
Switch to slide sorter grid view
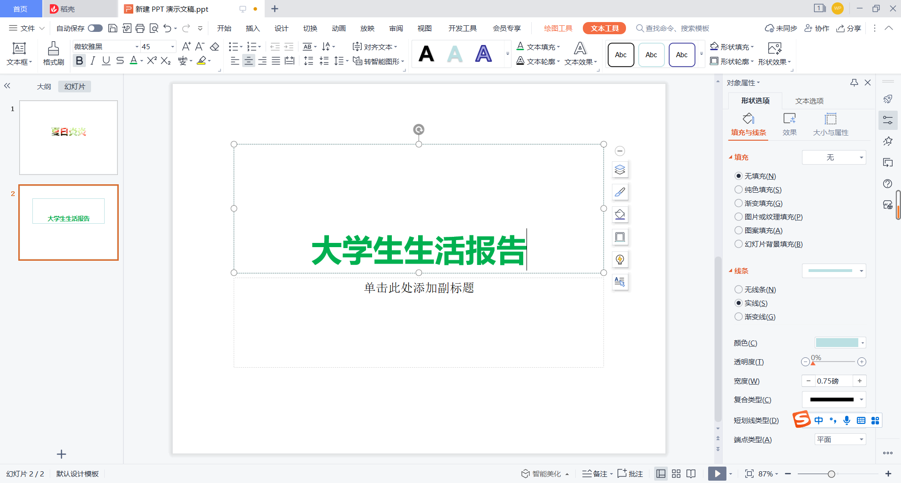pos(676,474)
